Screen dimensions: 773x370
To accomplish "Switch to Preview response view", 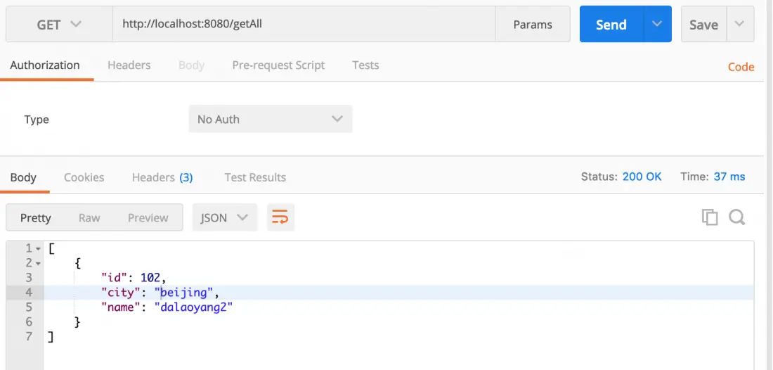I will point(148,217).
